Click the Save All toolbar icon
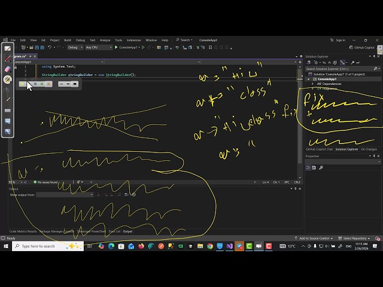 click(42, 47)
